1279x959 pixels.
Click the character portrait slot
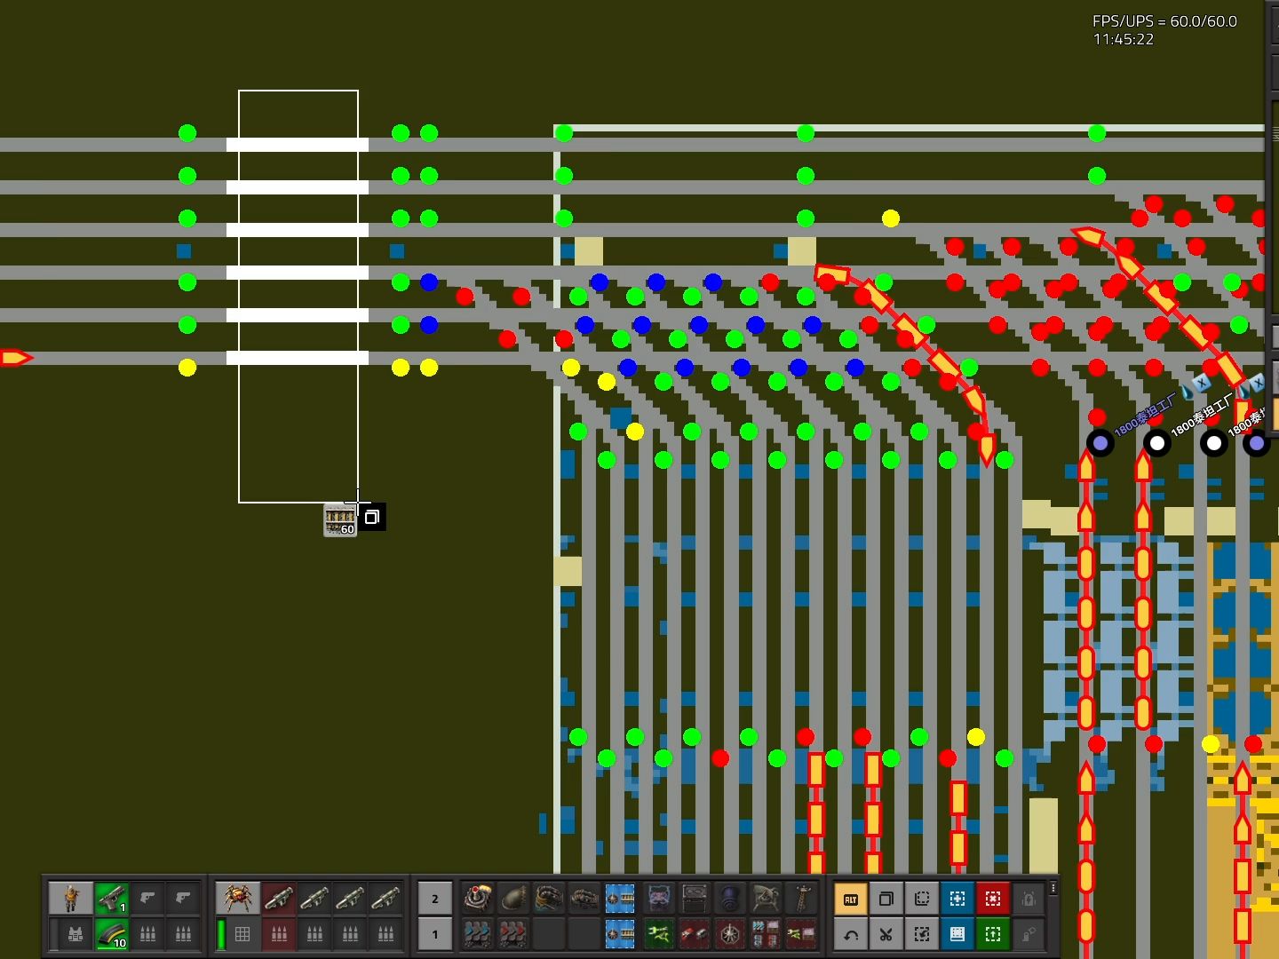pyautogui.click(x=71, y=899)
